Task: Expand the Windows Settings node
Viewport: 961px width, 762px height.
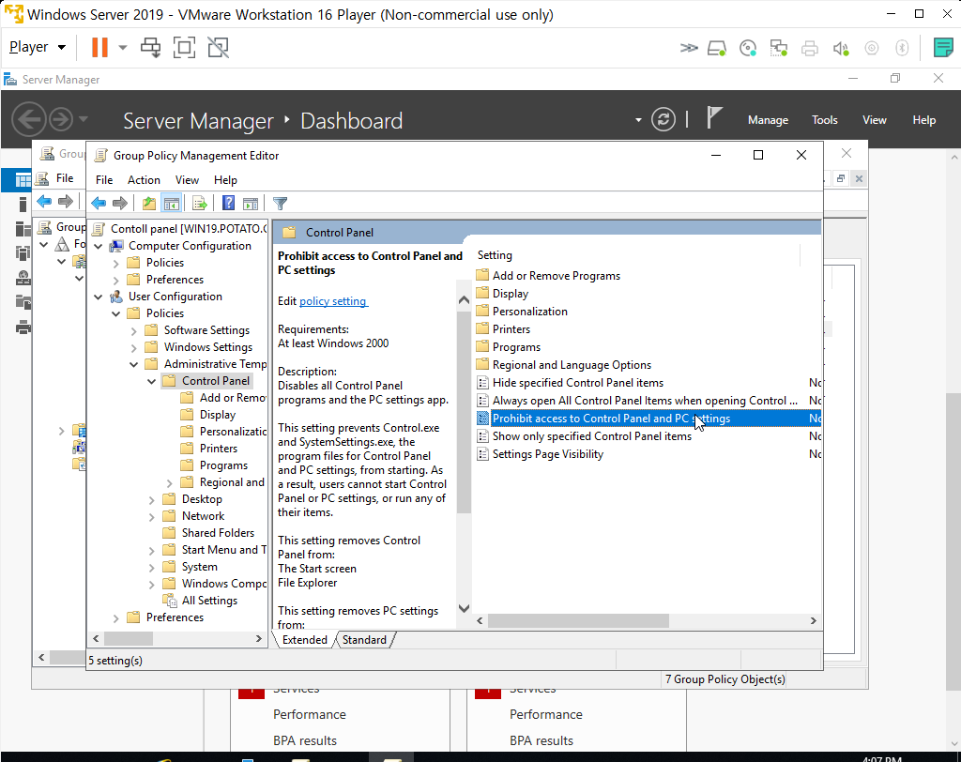Action: pos(133,347)
